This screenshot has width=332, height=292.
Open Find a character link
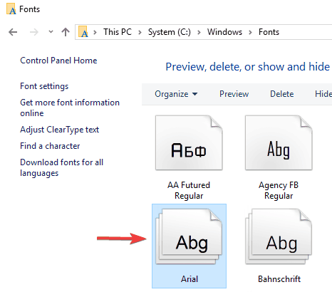tap(50, 146)
